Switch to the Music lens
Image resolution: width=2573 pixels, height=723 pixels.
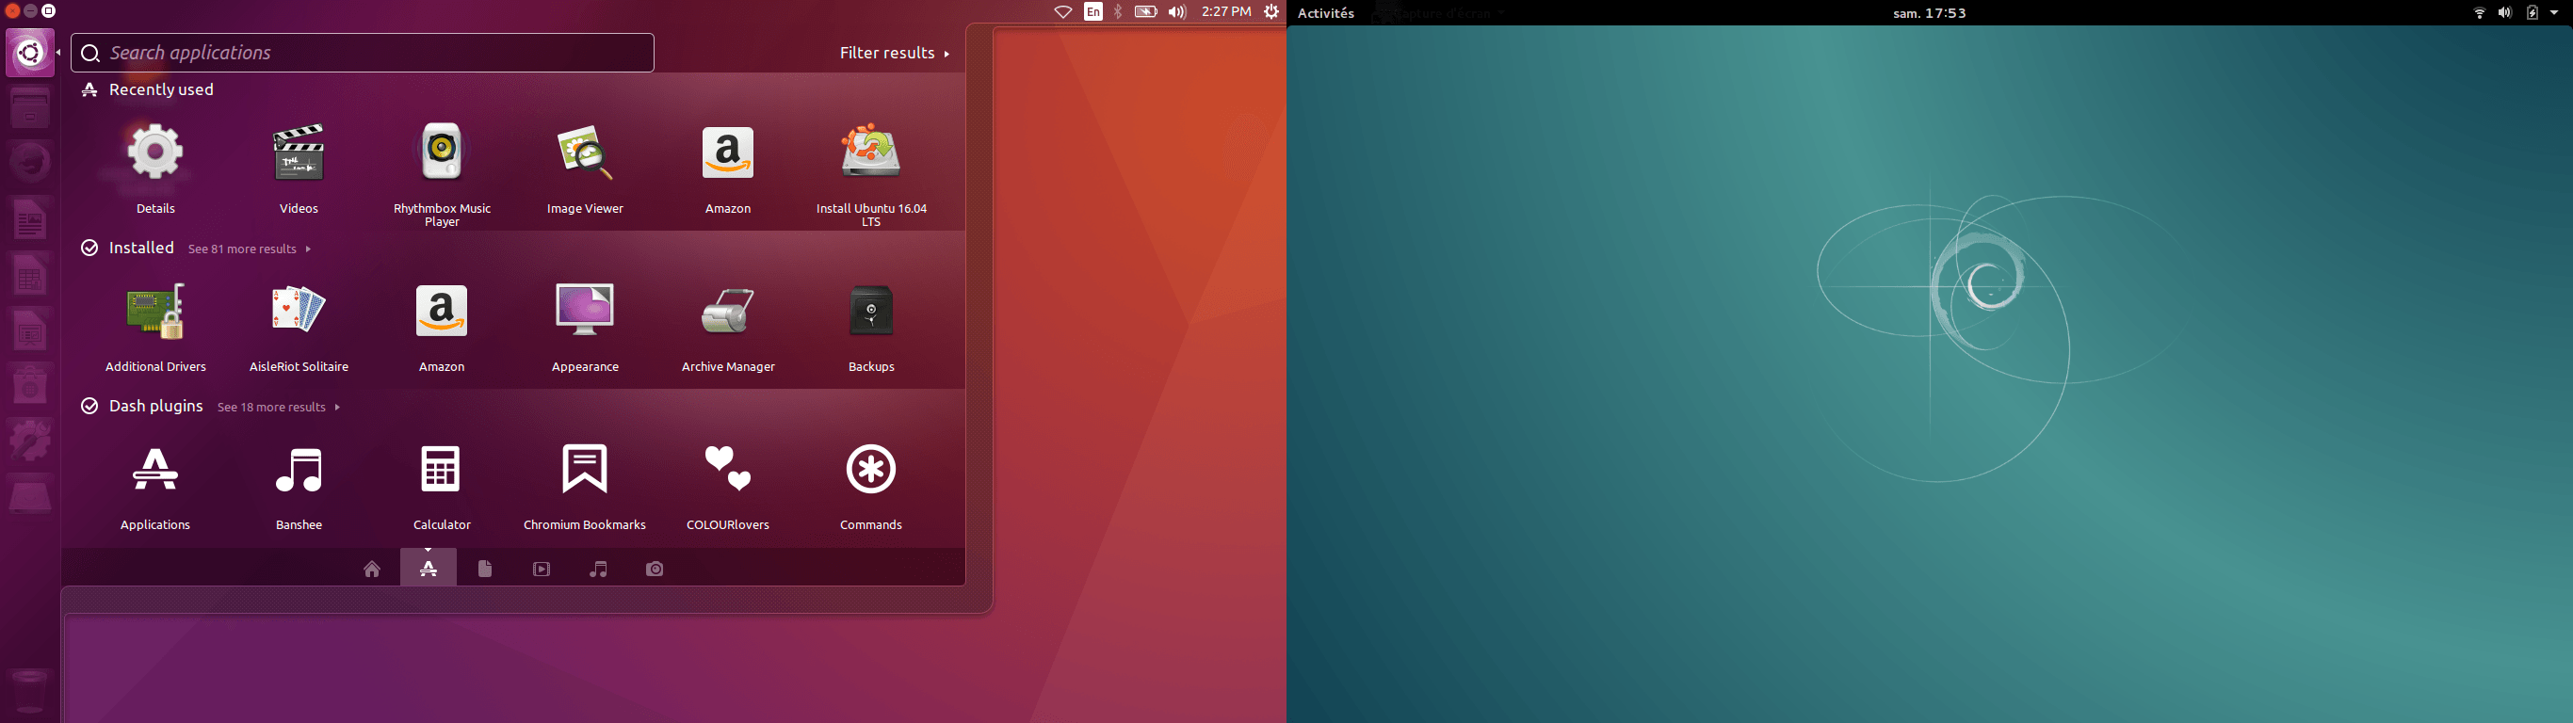click(x=598, y=569)
